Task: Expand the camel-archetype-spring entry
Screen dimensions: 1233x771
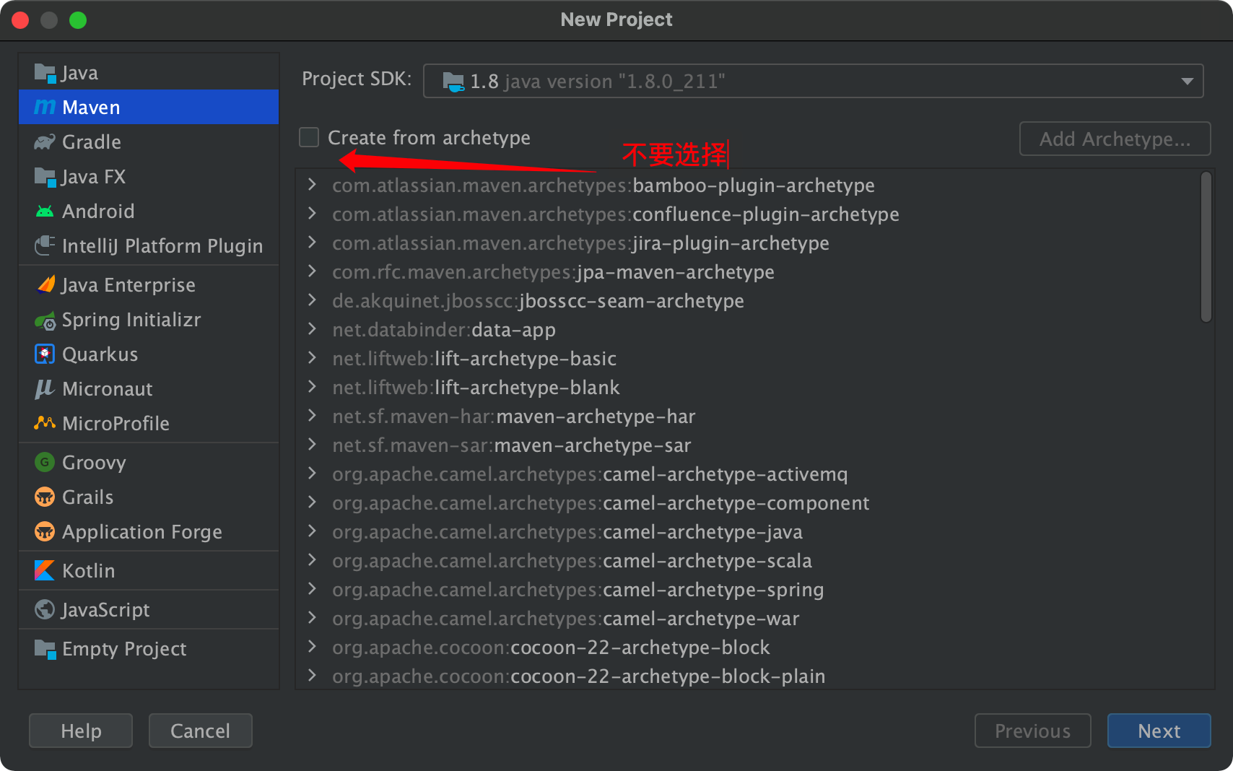Action: point(312,589)
